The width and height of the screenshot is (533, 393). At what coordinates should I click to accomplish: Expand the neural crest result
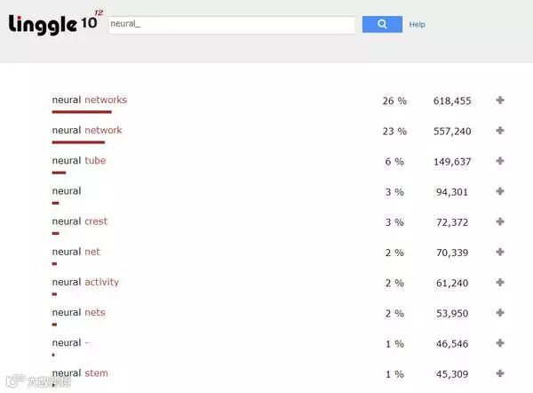pos(500,221)
